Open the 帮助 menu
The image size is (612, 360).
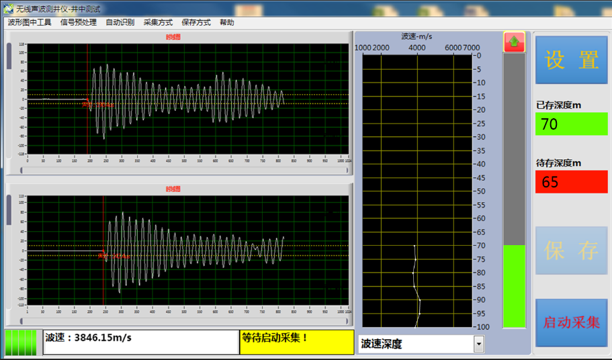226,22
